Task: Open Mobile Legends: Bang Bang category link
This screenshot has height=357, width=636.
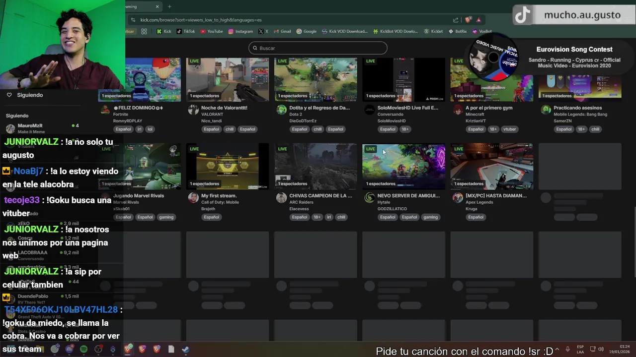Action: (x=580, y=115)
